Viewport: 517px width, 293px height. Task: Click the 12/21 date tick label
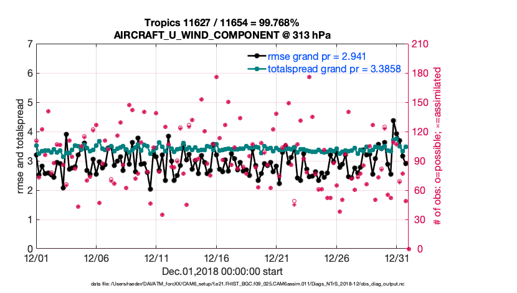[x=276, y=257]
